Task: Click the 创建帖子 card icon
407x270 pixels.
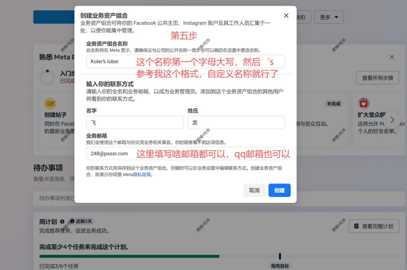Action: [50, 104]
